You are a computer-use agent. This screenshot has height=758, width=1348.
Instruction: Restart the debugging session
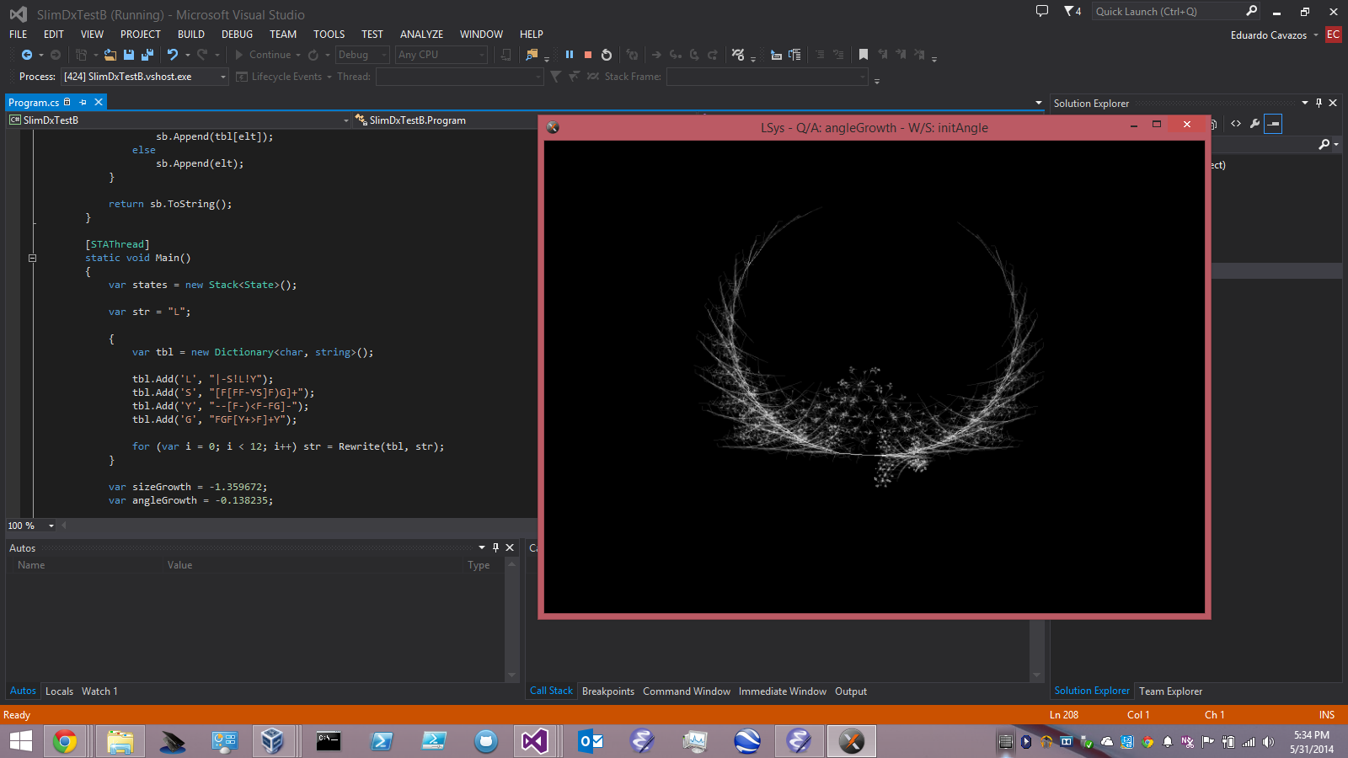(x=607, y=55)
